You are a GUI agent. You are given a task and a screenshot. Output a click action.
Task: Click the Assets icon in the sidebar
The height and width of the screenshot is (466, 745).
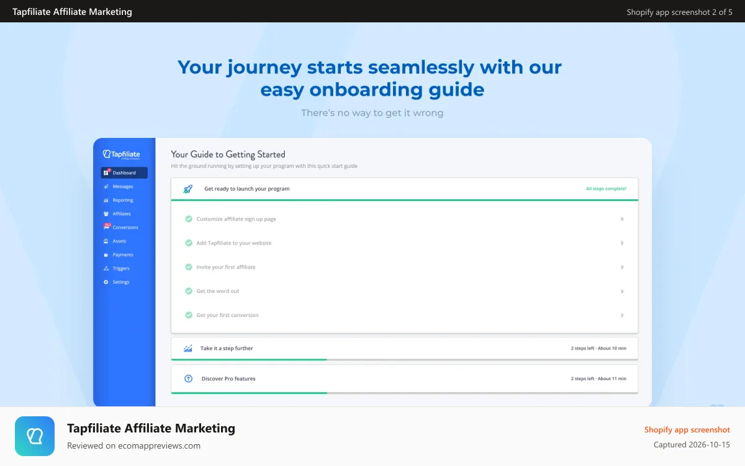[106, 241]
